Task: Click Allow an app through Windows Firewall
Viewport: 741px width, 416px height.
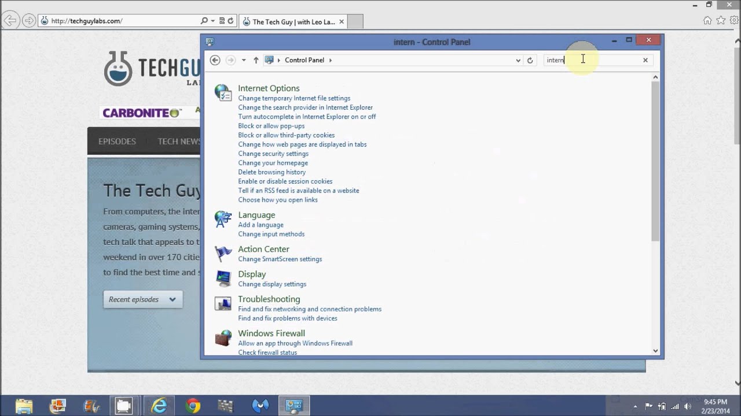Action: click(295, 343)
